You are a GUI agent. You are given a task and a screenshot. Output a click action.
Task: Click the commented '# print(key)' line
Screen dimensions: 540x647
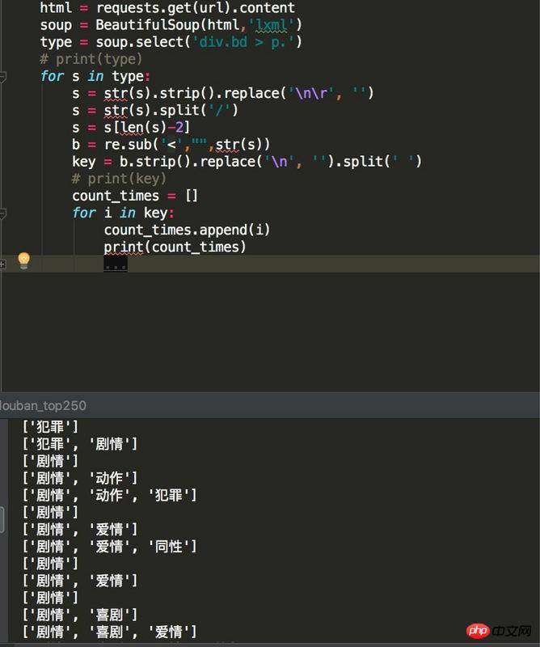(x=119, y=179)
